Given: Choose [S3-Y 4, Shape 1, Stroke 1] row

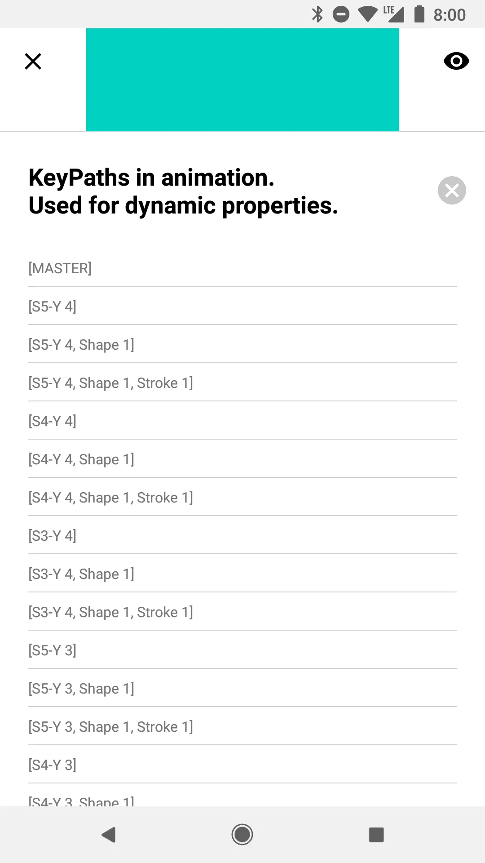Looking at the screenshot, I should (x=242, y=612).
